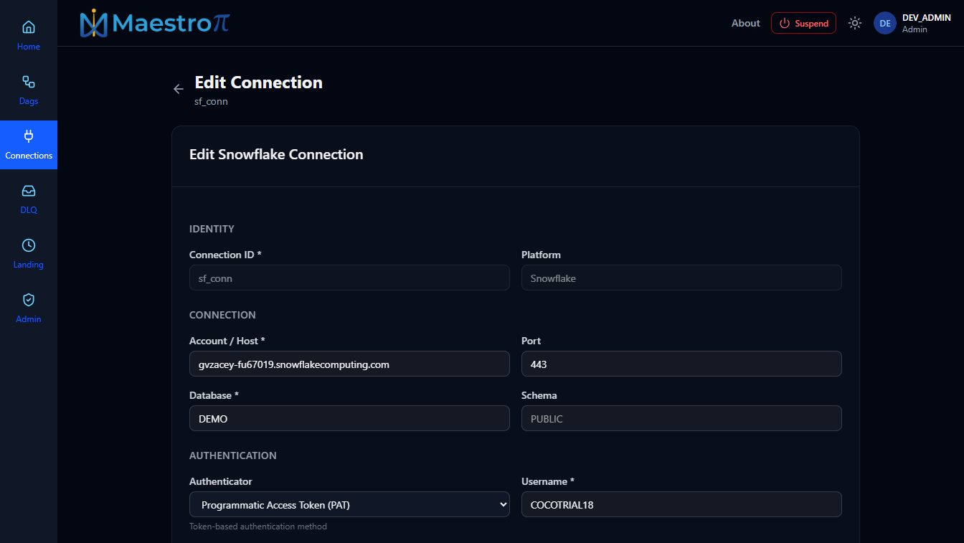Image resolution: width=964 pixels, height=543 pixels.
Task: Click the IDENTITY section label
Action: [x=212, y=229]
